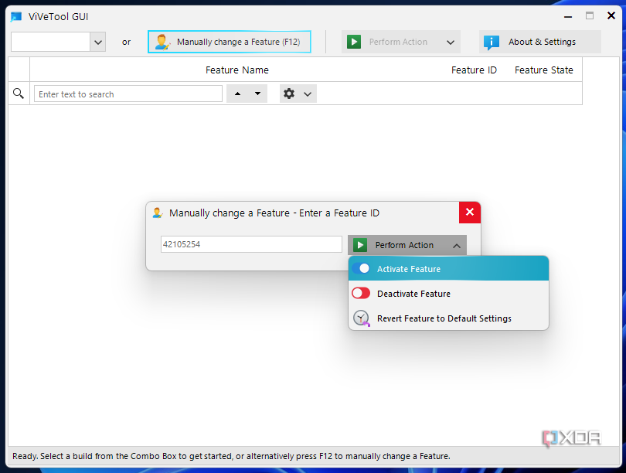This screenshot has width=626, height=473.
Task: Click the user icon in the dialog title
Action: [x=158, y=213]
